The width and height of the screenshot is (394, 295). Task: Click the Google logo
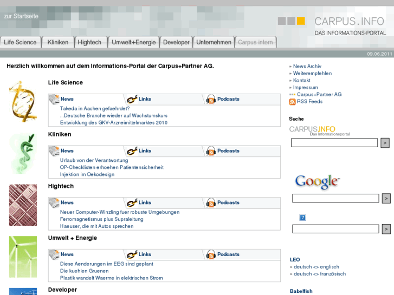[318, 182]
